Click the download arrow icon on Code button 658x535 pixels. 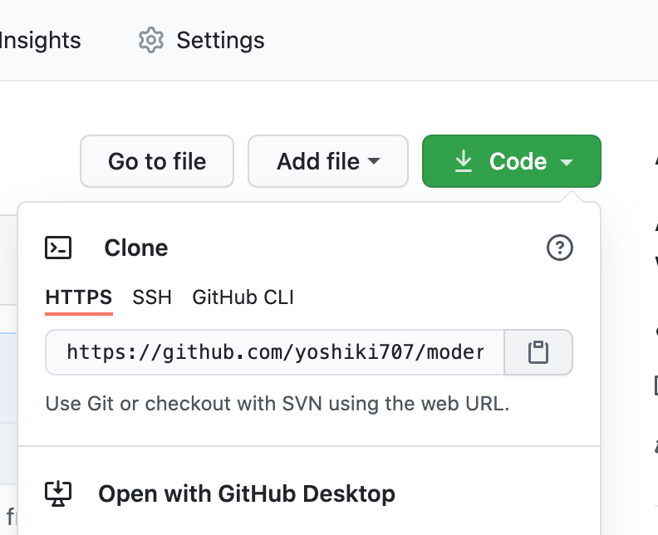click(x=464, y=161)
